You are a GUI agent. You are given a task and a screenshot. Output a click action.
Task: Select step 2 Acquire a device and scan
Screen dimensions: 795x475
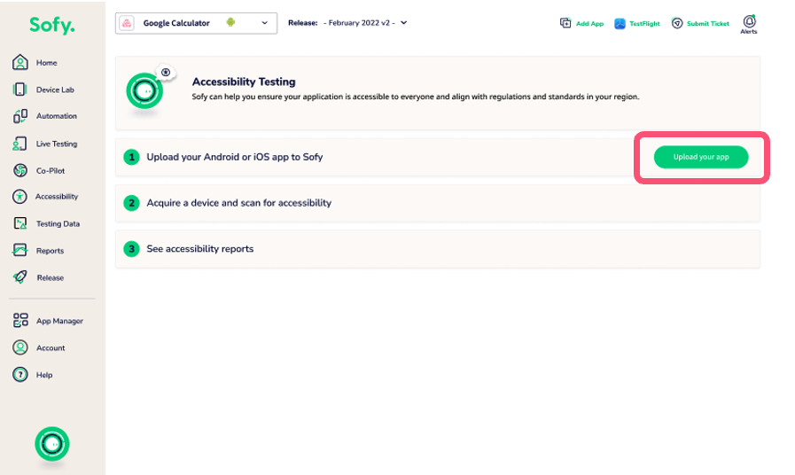click(x=438, y=203)
